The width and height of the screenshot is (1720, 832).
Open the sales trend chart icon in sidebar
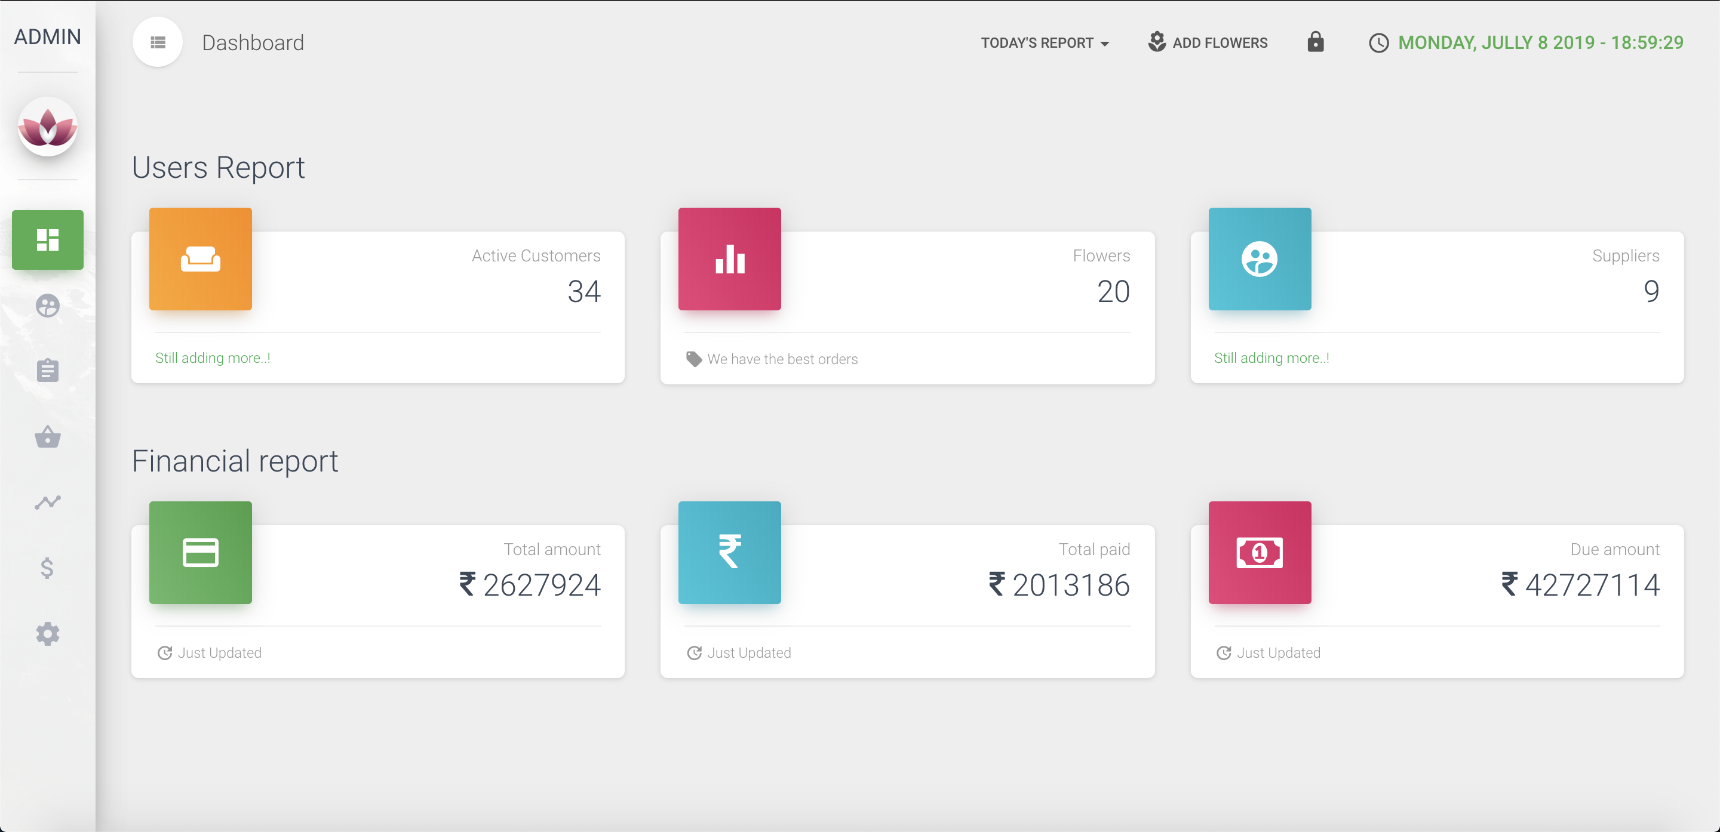point(47,502)
